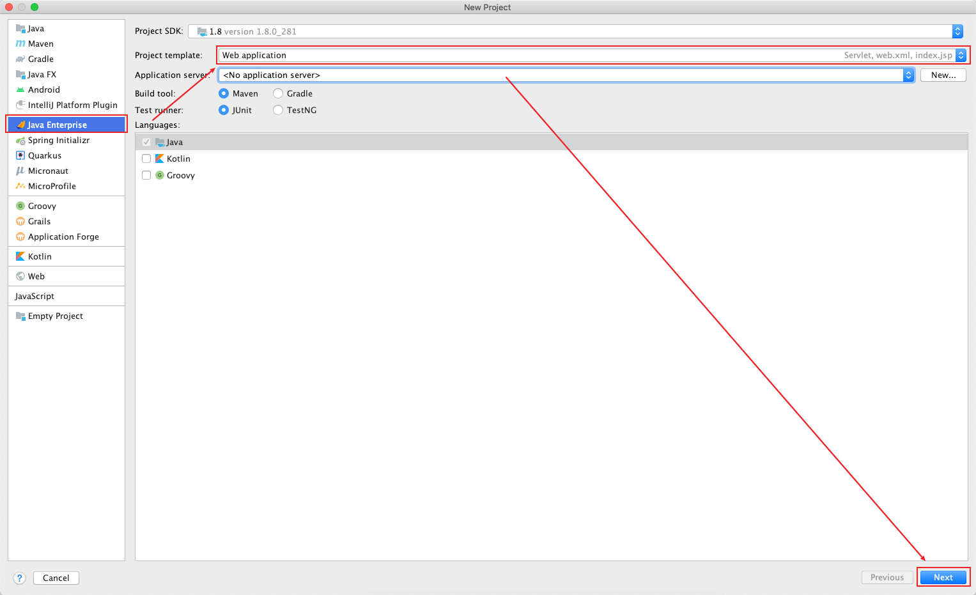
Task: Click the No application server combo box
Action: (566, 75)
